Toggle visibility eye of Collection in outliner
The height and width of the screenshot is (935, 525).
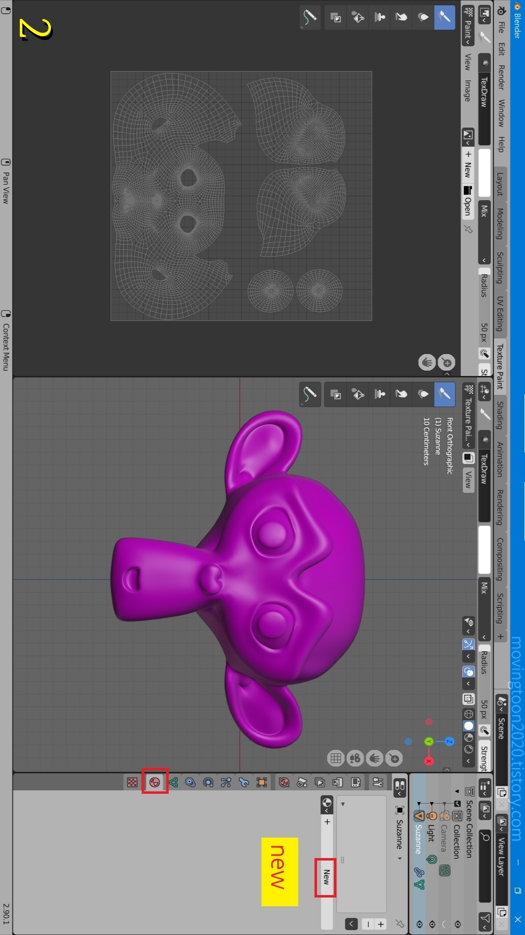[x=457, y=924]
